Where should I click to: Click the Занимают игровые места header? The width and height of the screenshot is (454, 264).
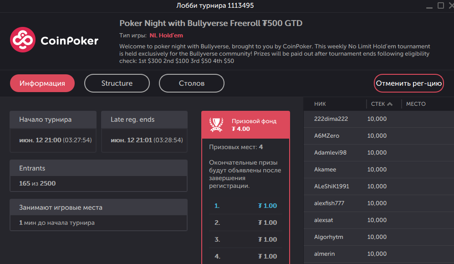pos(98,207)
